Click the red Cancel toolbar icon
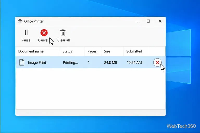The height and width of the screenshot is (133, 200). pos(44,33)
